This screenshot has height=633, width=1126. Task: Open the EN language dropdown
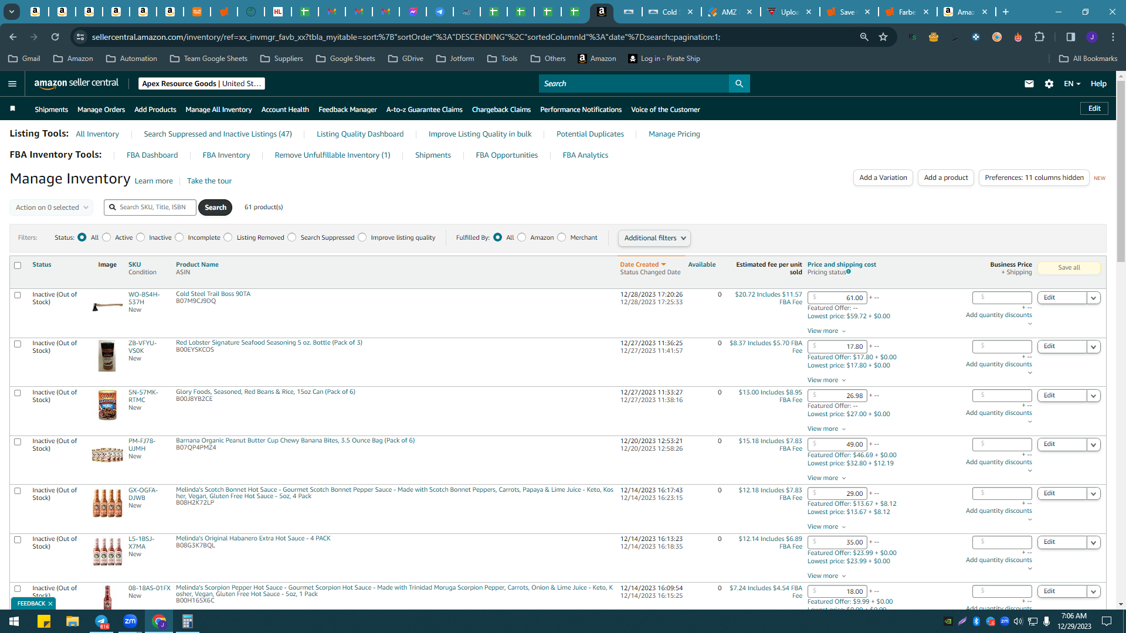[x=1072, y=84]
